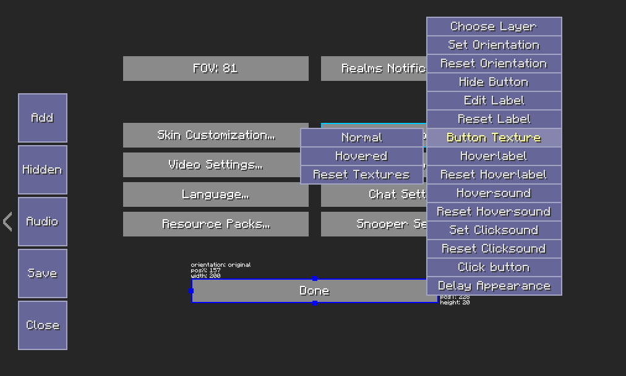Select Reset Orientation entry
The image size is (626, 376).
494,64
